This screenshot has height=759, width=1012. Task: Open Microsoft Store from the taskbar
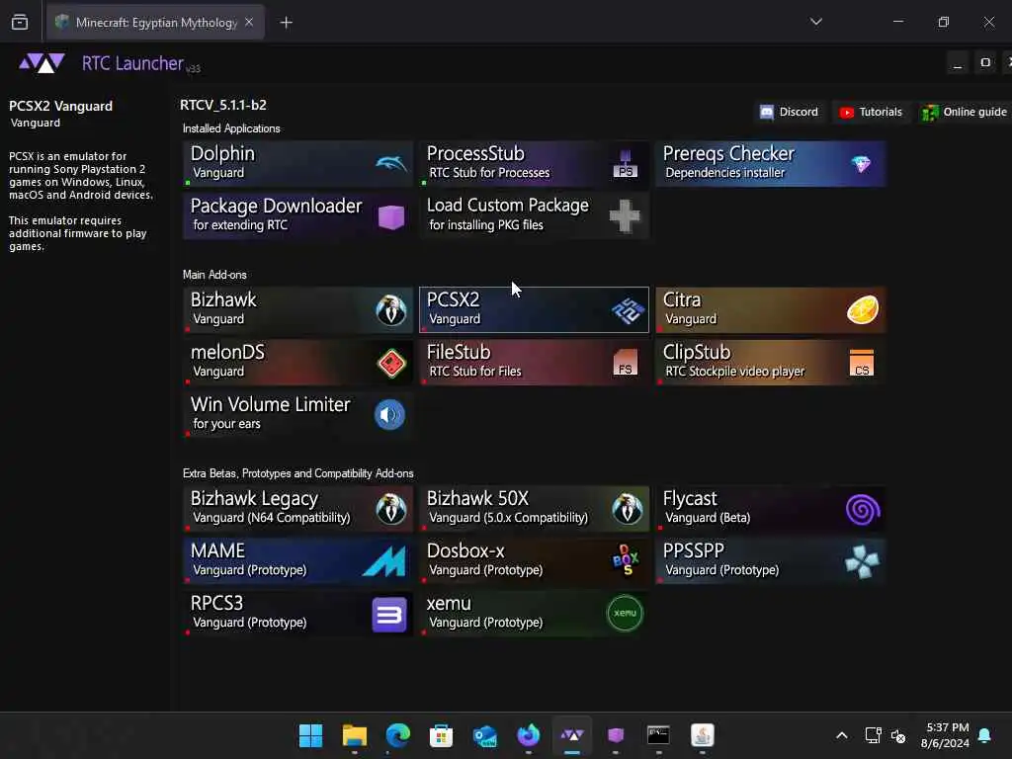[x=442, y=735]
